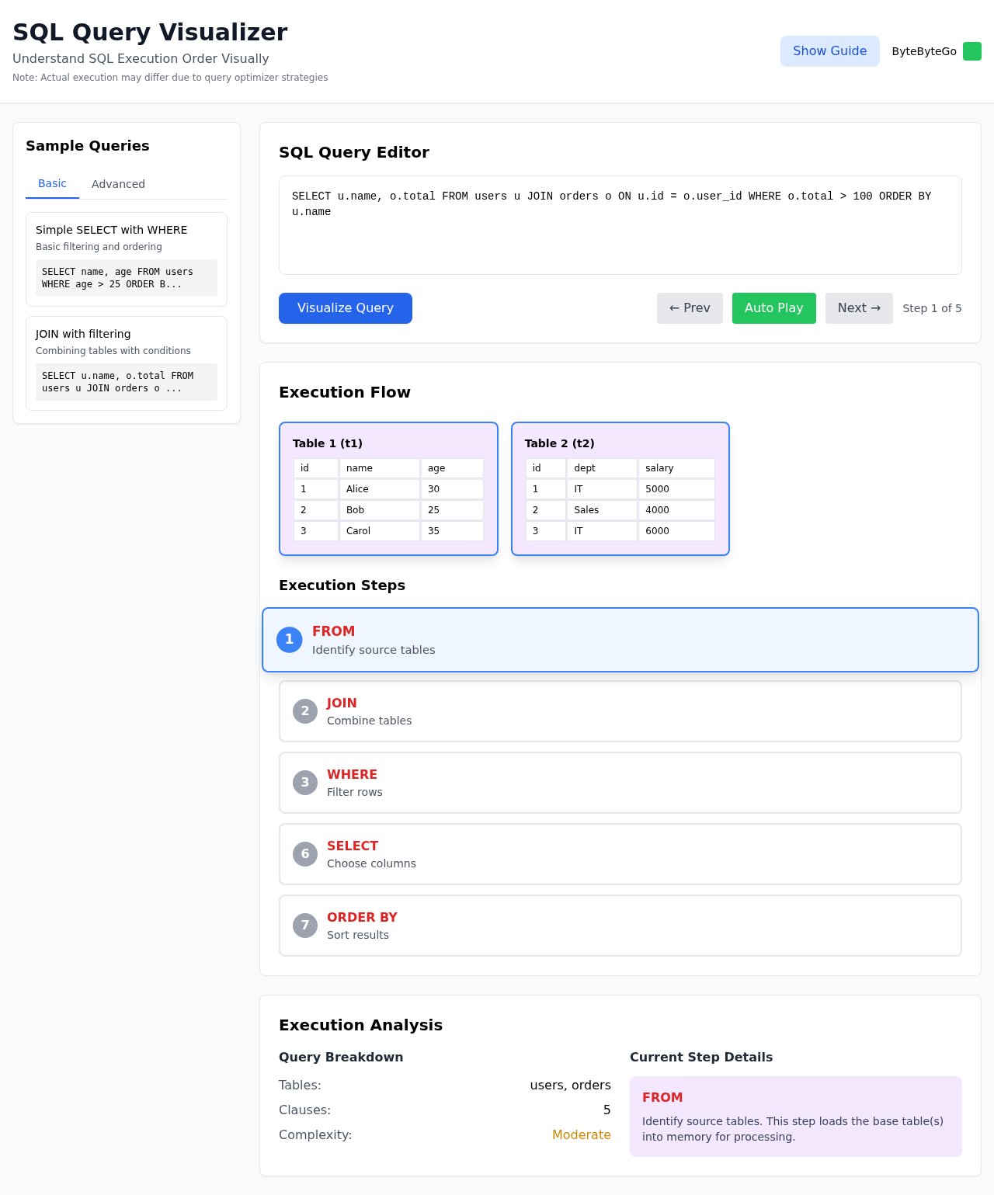Viewport: 994px width, 1195px height.
Task: Switch to the Basic queries tab
Action: pyautogui.click(x=52, y=184)
